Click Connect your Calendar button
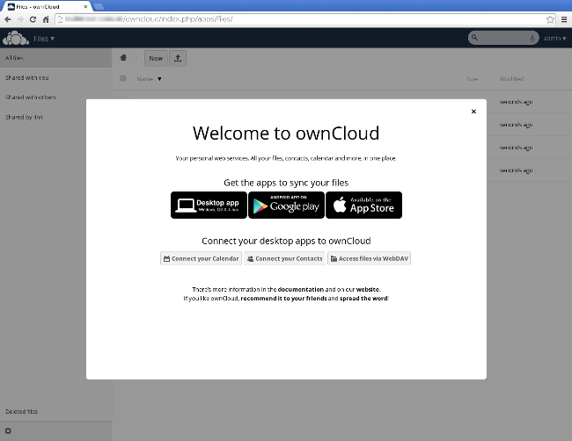Image resolution: width=572 pixels, height=441 pixels. (x=201, y=258)
